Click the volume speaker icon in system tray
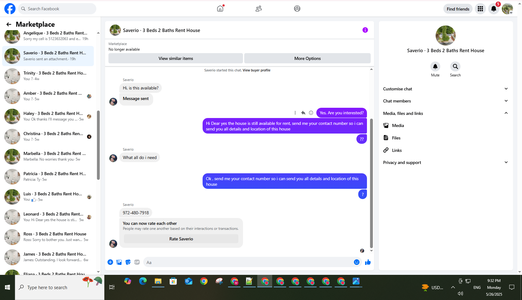522x300 pixels. (x=460, y=293)
